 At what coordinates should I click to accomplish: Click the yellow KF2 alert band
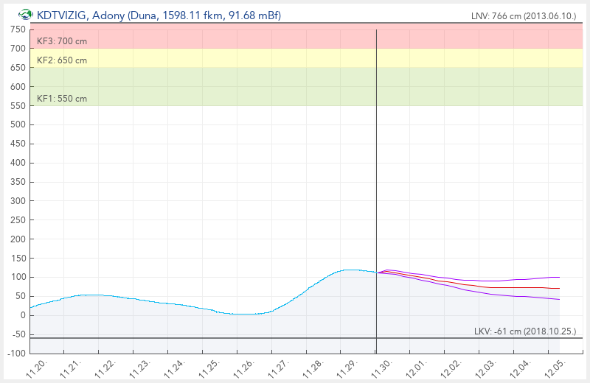click(295, 58)
